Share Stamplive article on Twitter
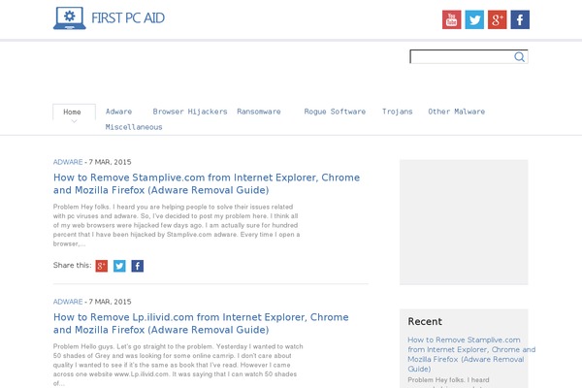582x388 pixels. (119, 266)
